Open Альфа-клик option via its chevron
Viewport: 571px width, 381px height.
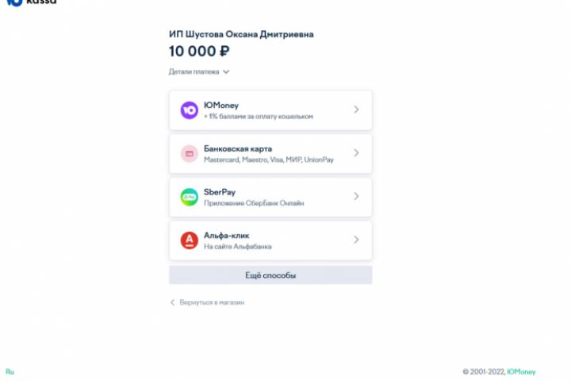[356, 240]
